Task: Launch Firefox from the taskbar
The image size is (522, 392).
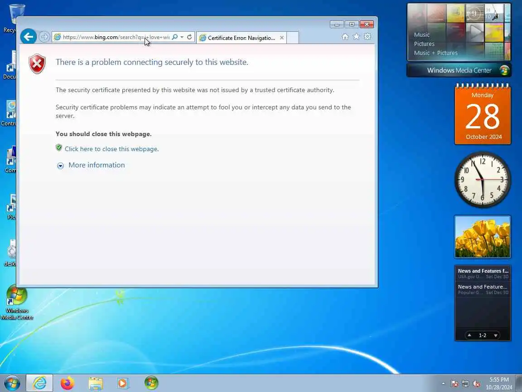Action: tap(68, 383)
